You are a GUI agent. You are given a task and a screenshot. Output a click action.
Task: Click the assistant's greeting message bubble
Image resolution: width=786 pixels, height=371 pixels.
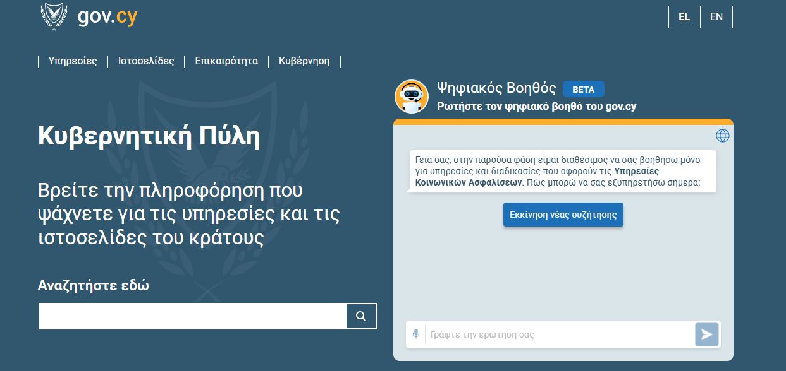click(562, 171)
